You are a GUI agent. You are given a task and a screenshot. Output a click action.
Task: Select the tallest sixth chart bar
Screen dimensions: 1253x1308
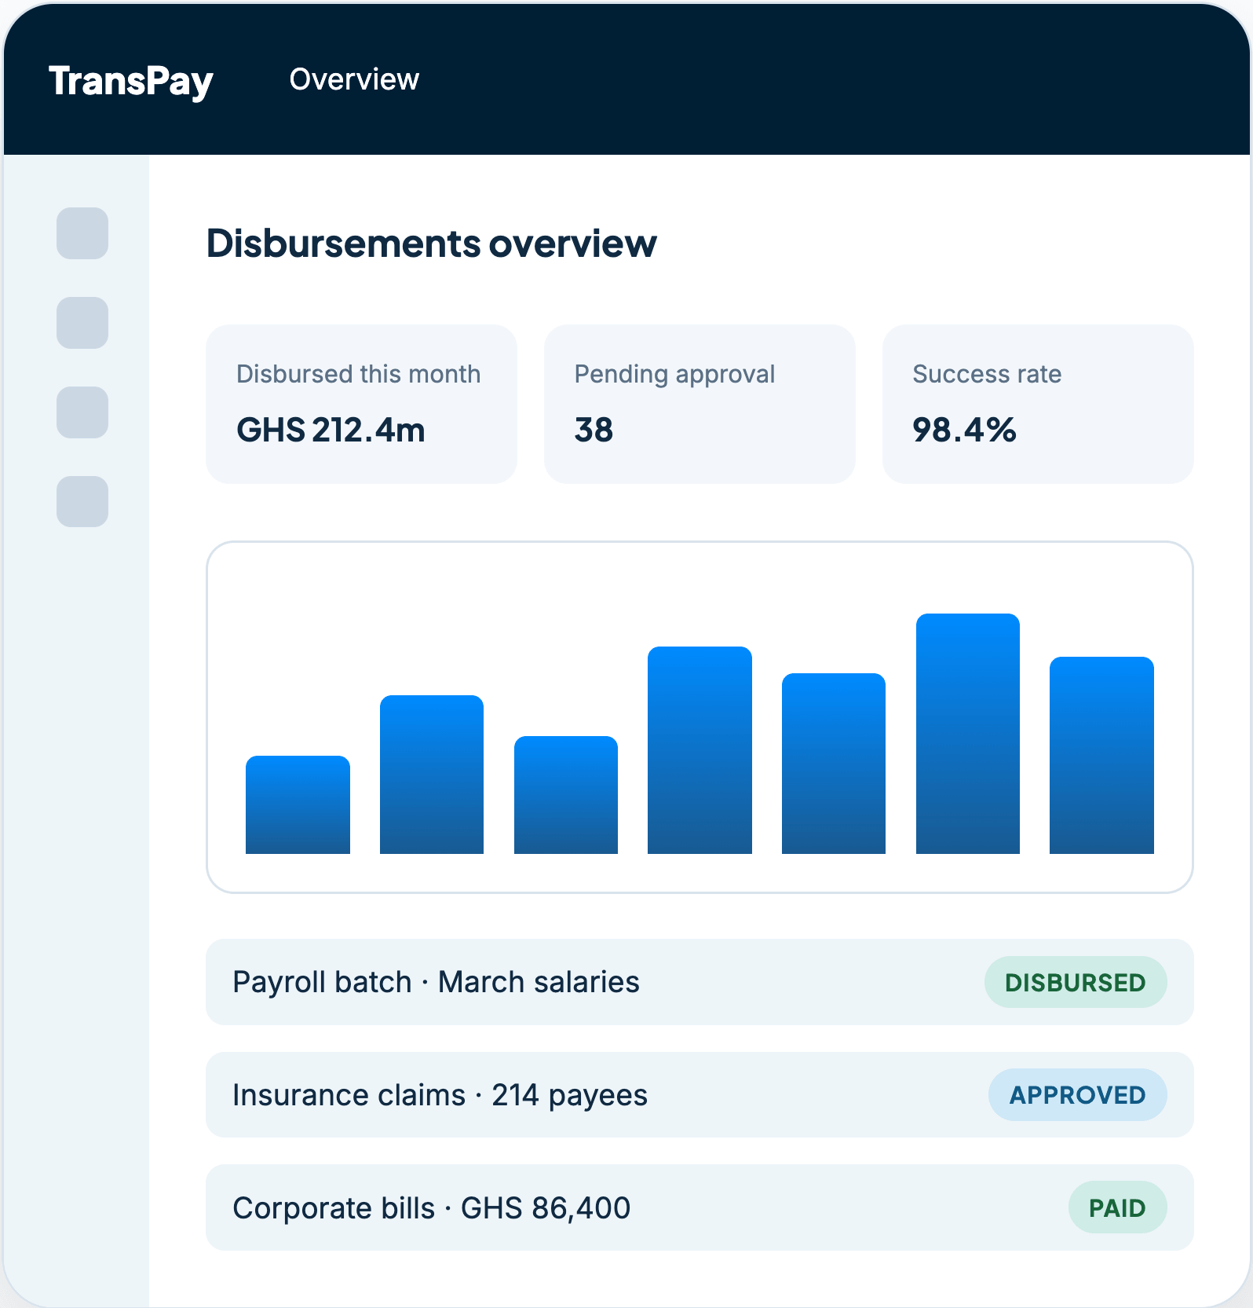[968, 734]
